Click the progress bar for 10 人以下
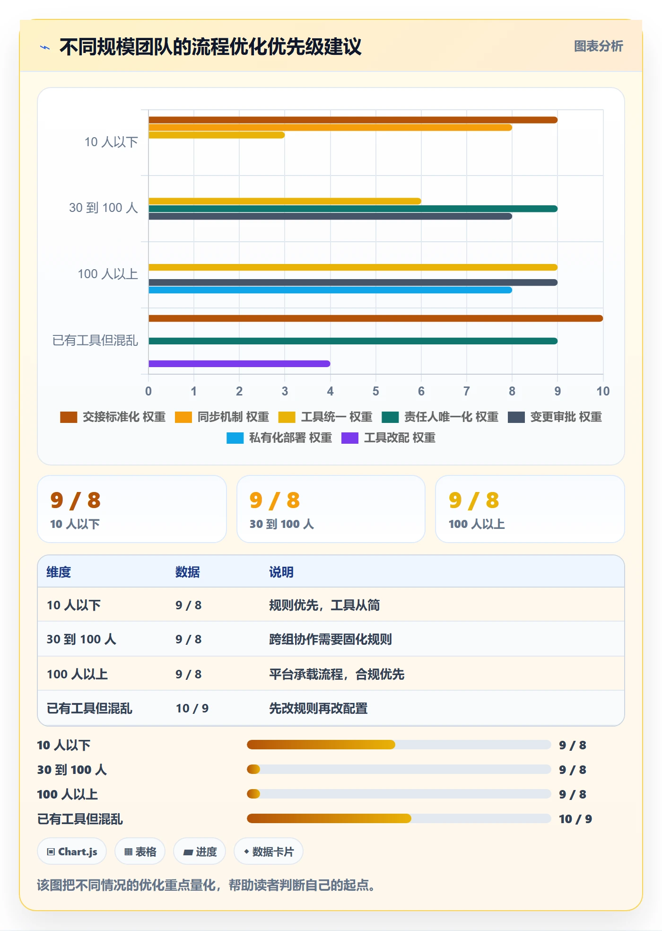Viewport: 662px width, 931px height. click(x=399, y=745)
